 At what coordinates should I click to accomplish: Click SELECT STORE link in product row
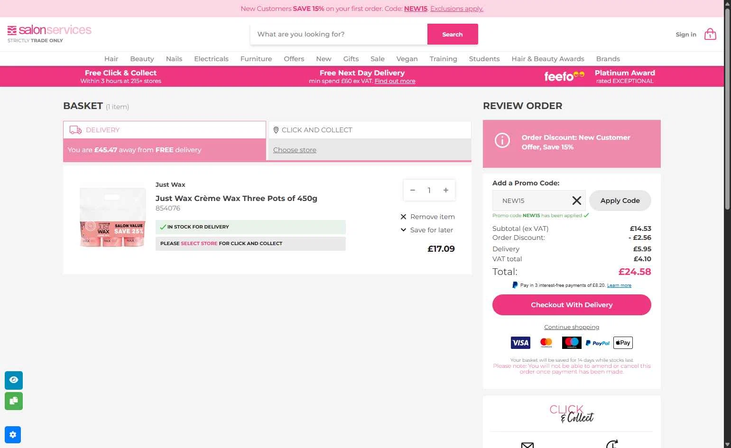pos(199,243)
